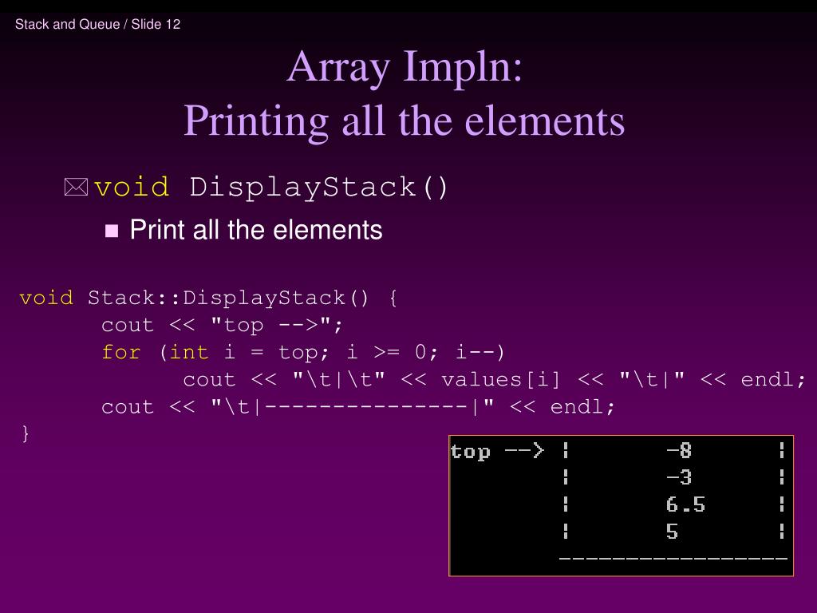Click the 'Stack and Queue / Slide 12' header
The width and height of the screenshot is (817, 613).
tap(97, 25)
